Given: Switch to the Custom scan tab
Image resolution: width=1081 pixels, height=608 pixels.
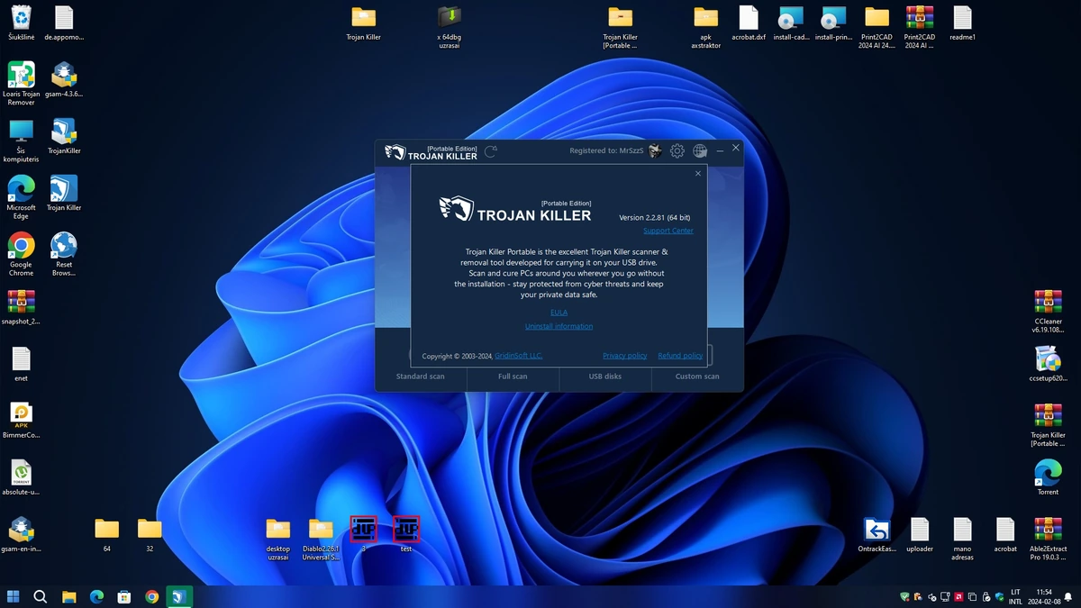Looking at the screenshot, I should coord(697,377).
